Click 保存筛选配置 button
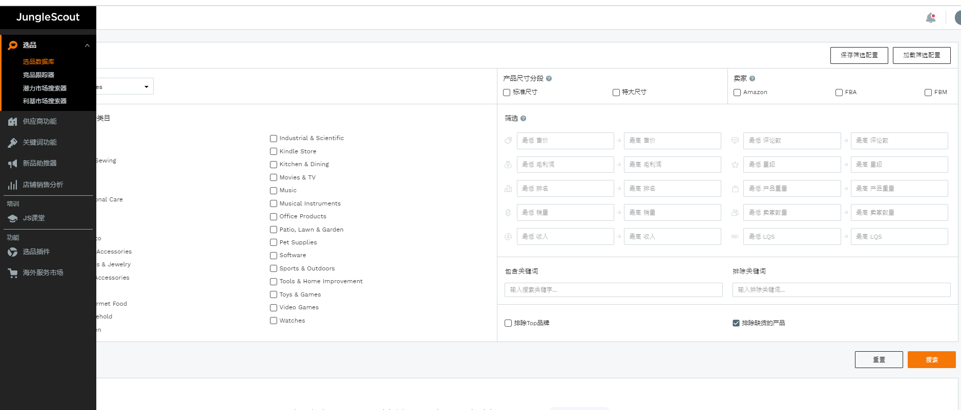The height and width of the screenshot is (410, 961). tap(859, 55)
